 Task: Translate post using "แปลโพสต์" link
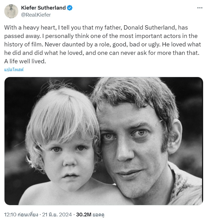(x=14, y=69)
